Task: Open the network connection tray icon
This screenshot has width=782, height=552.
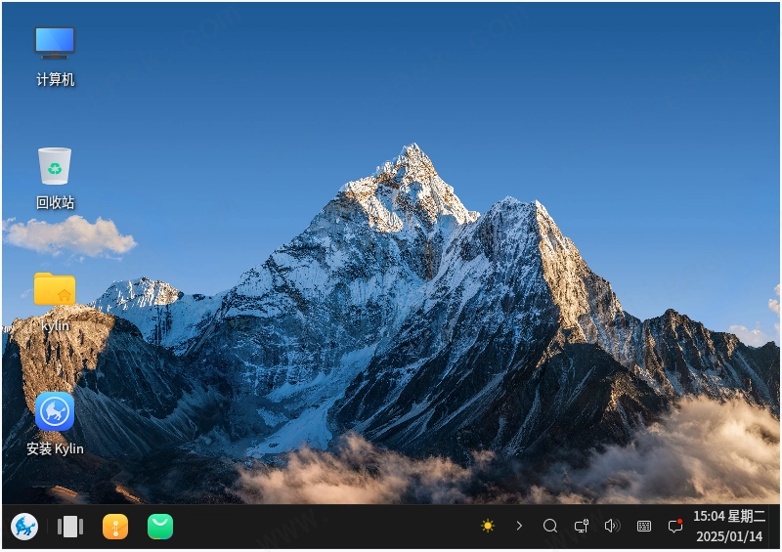Action: pyautogui.click(x=582, y=526)
